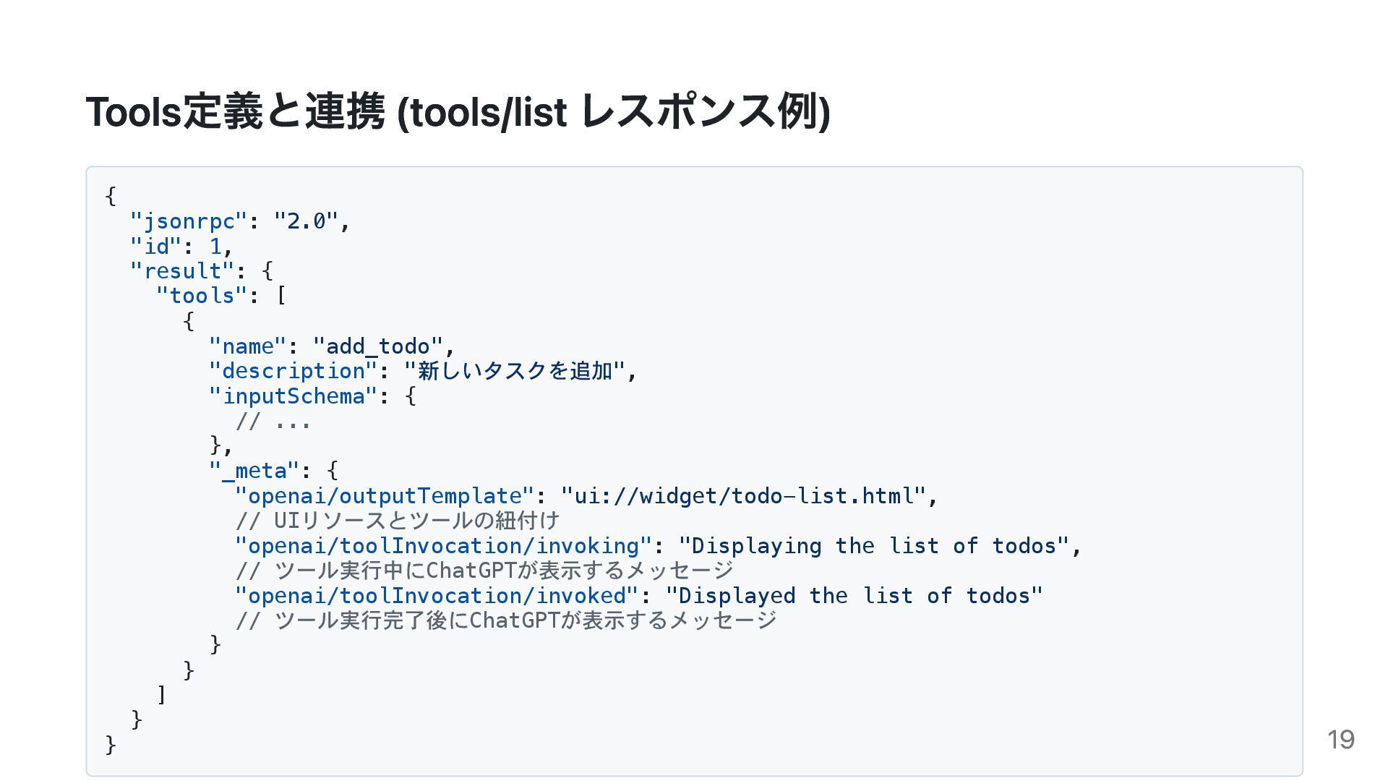1388x781 pixels.
Task: Click the ui://widget/todo-list.html URI
Action: click(744, 496)
